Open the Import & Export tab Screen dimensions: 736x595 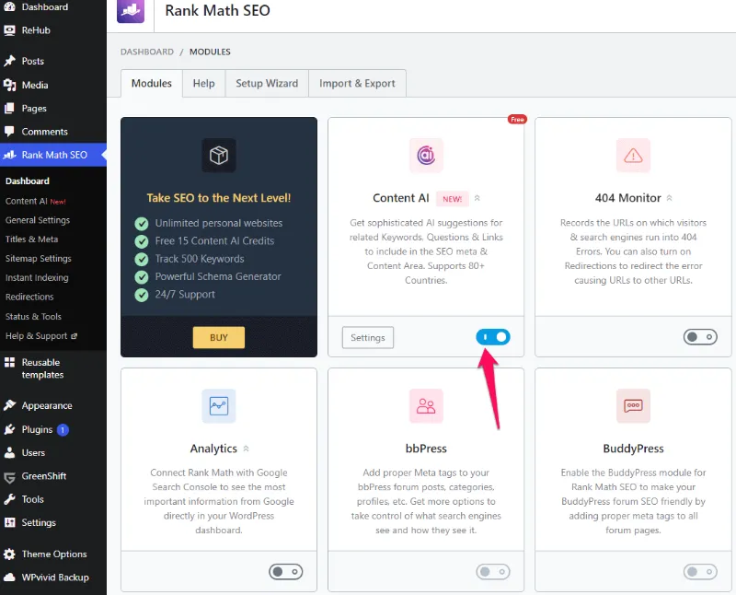coord(357,83)
